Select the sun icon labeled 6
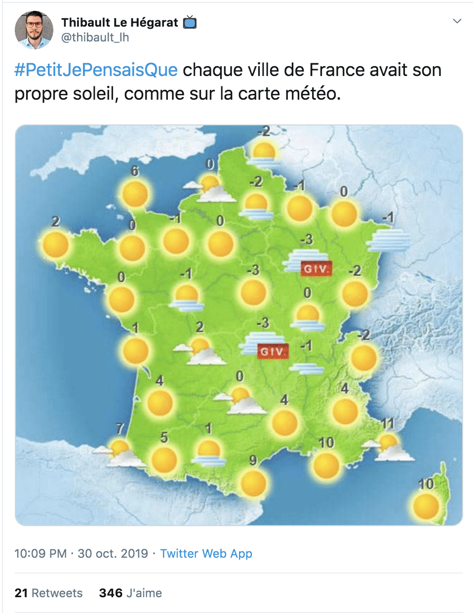473x613 pixels. [135, 193]
